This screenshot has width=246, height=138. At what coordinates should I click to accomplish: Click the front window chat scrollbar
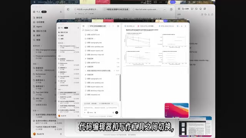[x=120, y=88]
